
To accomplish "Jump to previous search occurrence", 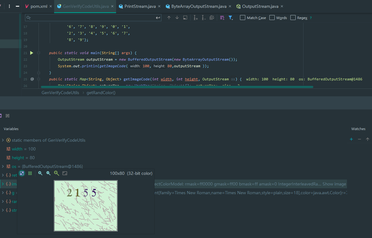I will pyautogui.click(x=169, y=18).
